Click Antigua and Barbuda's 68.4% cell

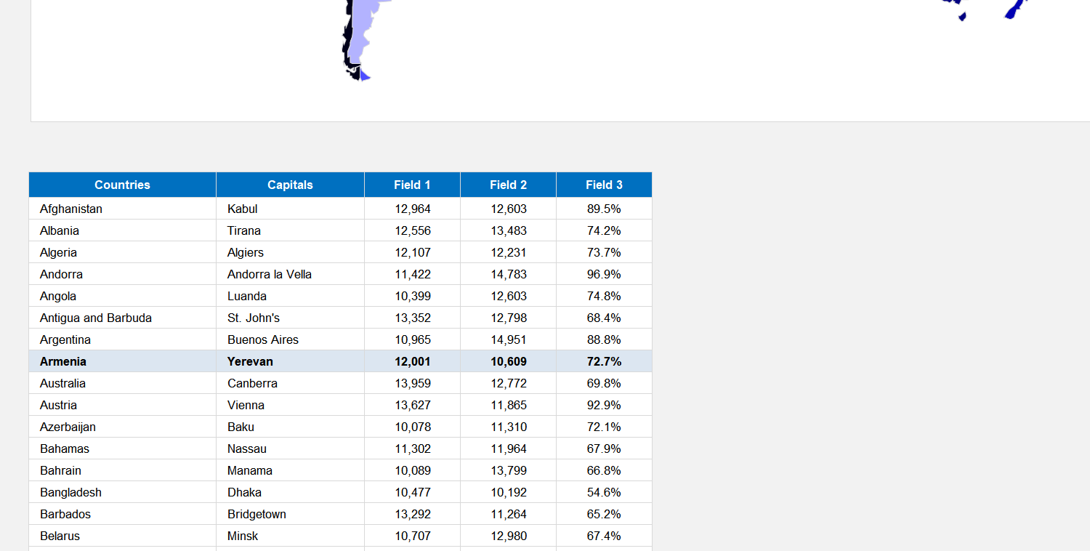click(x=604, y=318)
